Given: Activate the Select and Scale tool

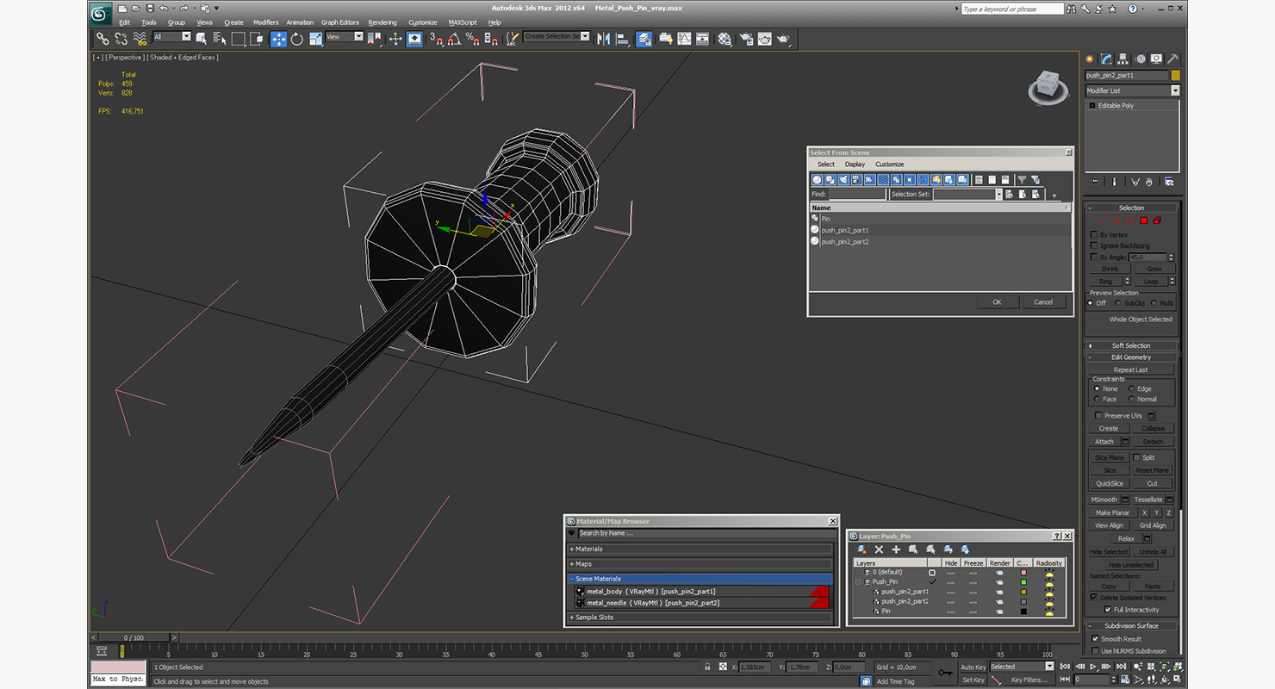Looking at the screenshot, I should click(316, 39).
